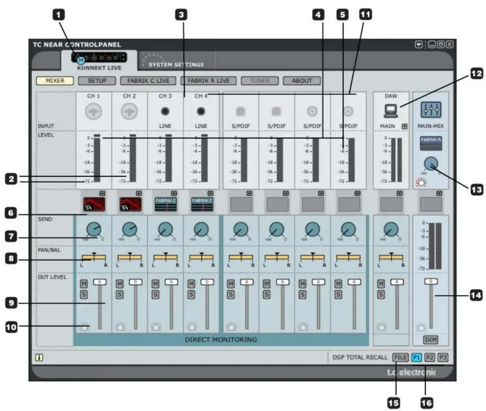
Task: Recall preset P1
Action: (417, 357)
